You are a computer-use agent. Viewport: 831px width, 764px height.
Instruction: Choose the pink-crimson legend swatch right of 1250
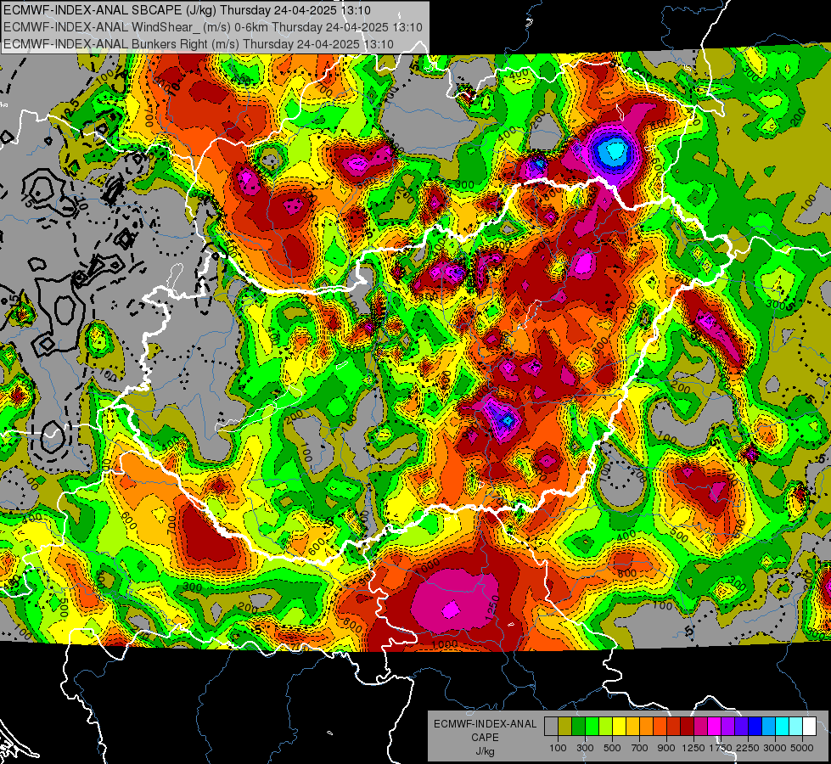tap(700, 726)
